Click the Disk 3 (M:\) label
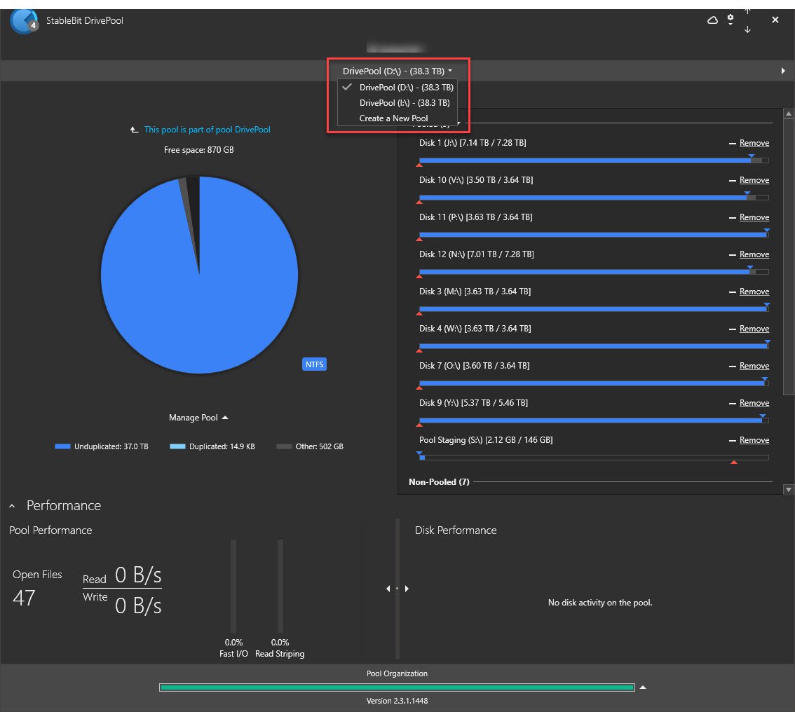The image size is (795, 712). [475, 292]
